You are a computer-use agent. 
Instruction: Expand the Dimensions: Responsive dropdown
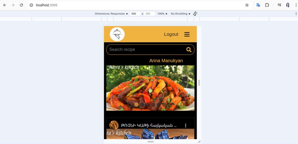point(111,14)
